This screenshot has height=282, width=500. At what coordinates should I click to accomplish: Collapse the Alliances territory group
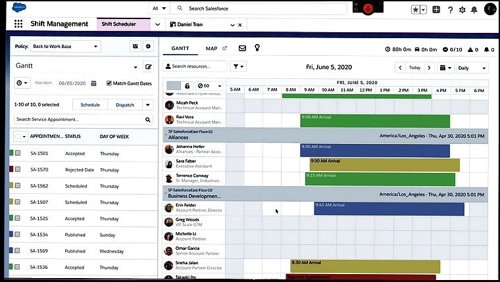166,135
